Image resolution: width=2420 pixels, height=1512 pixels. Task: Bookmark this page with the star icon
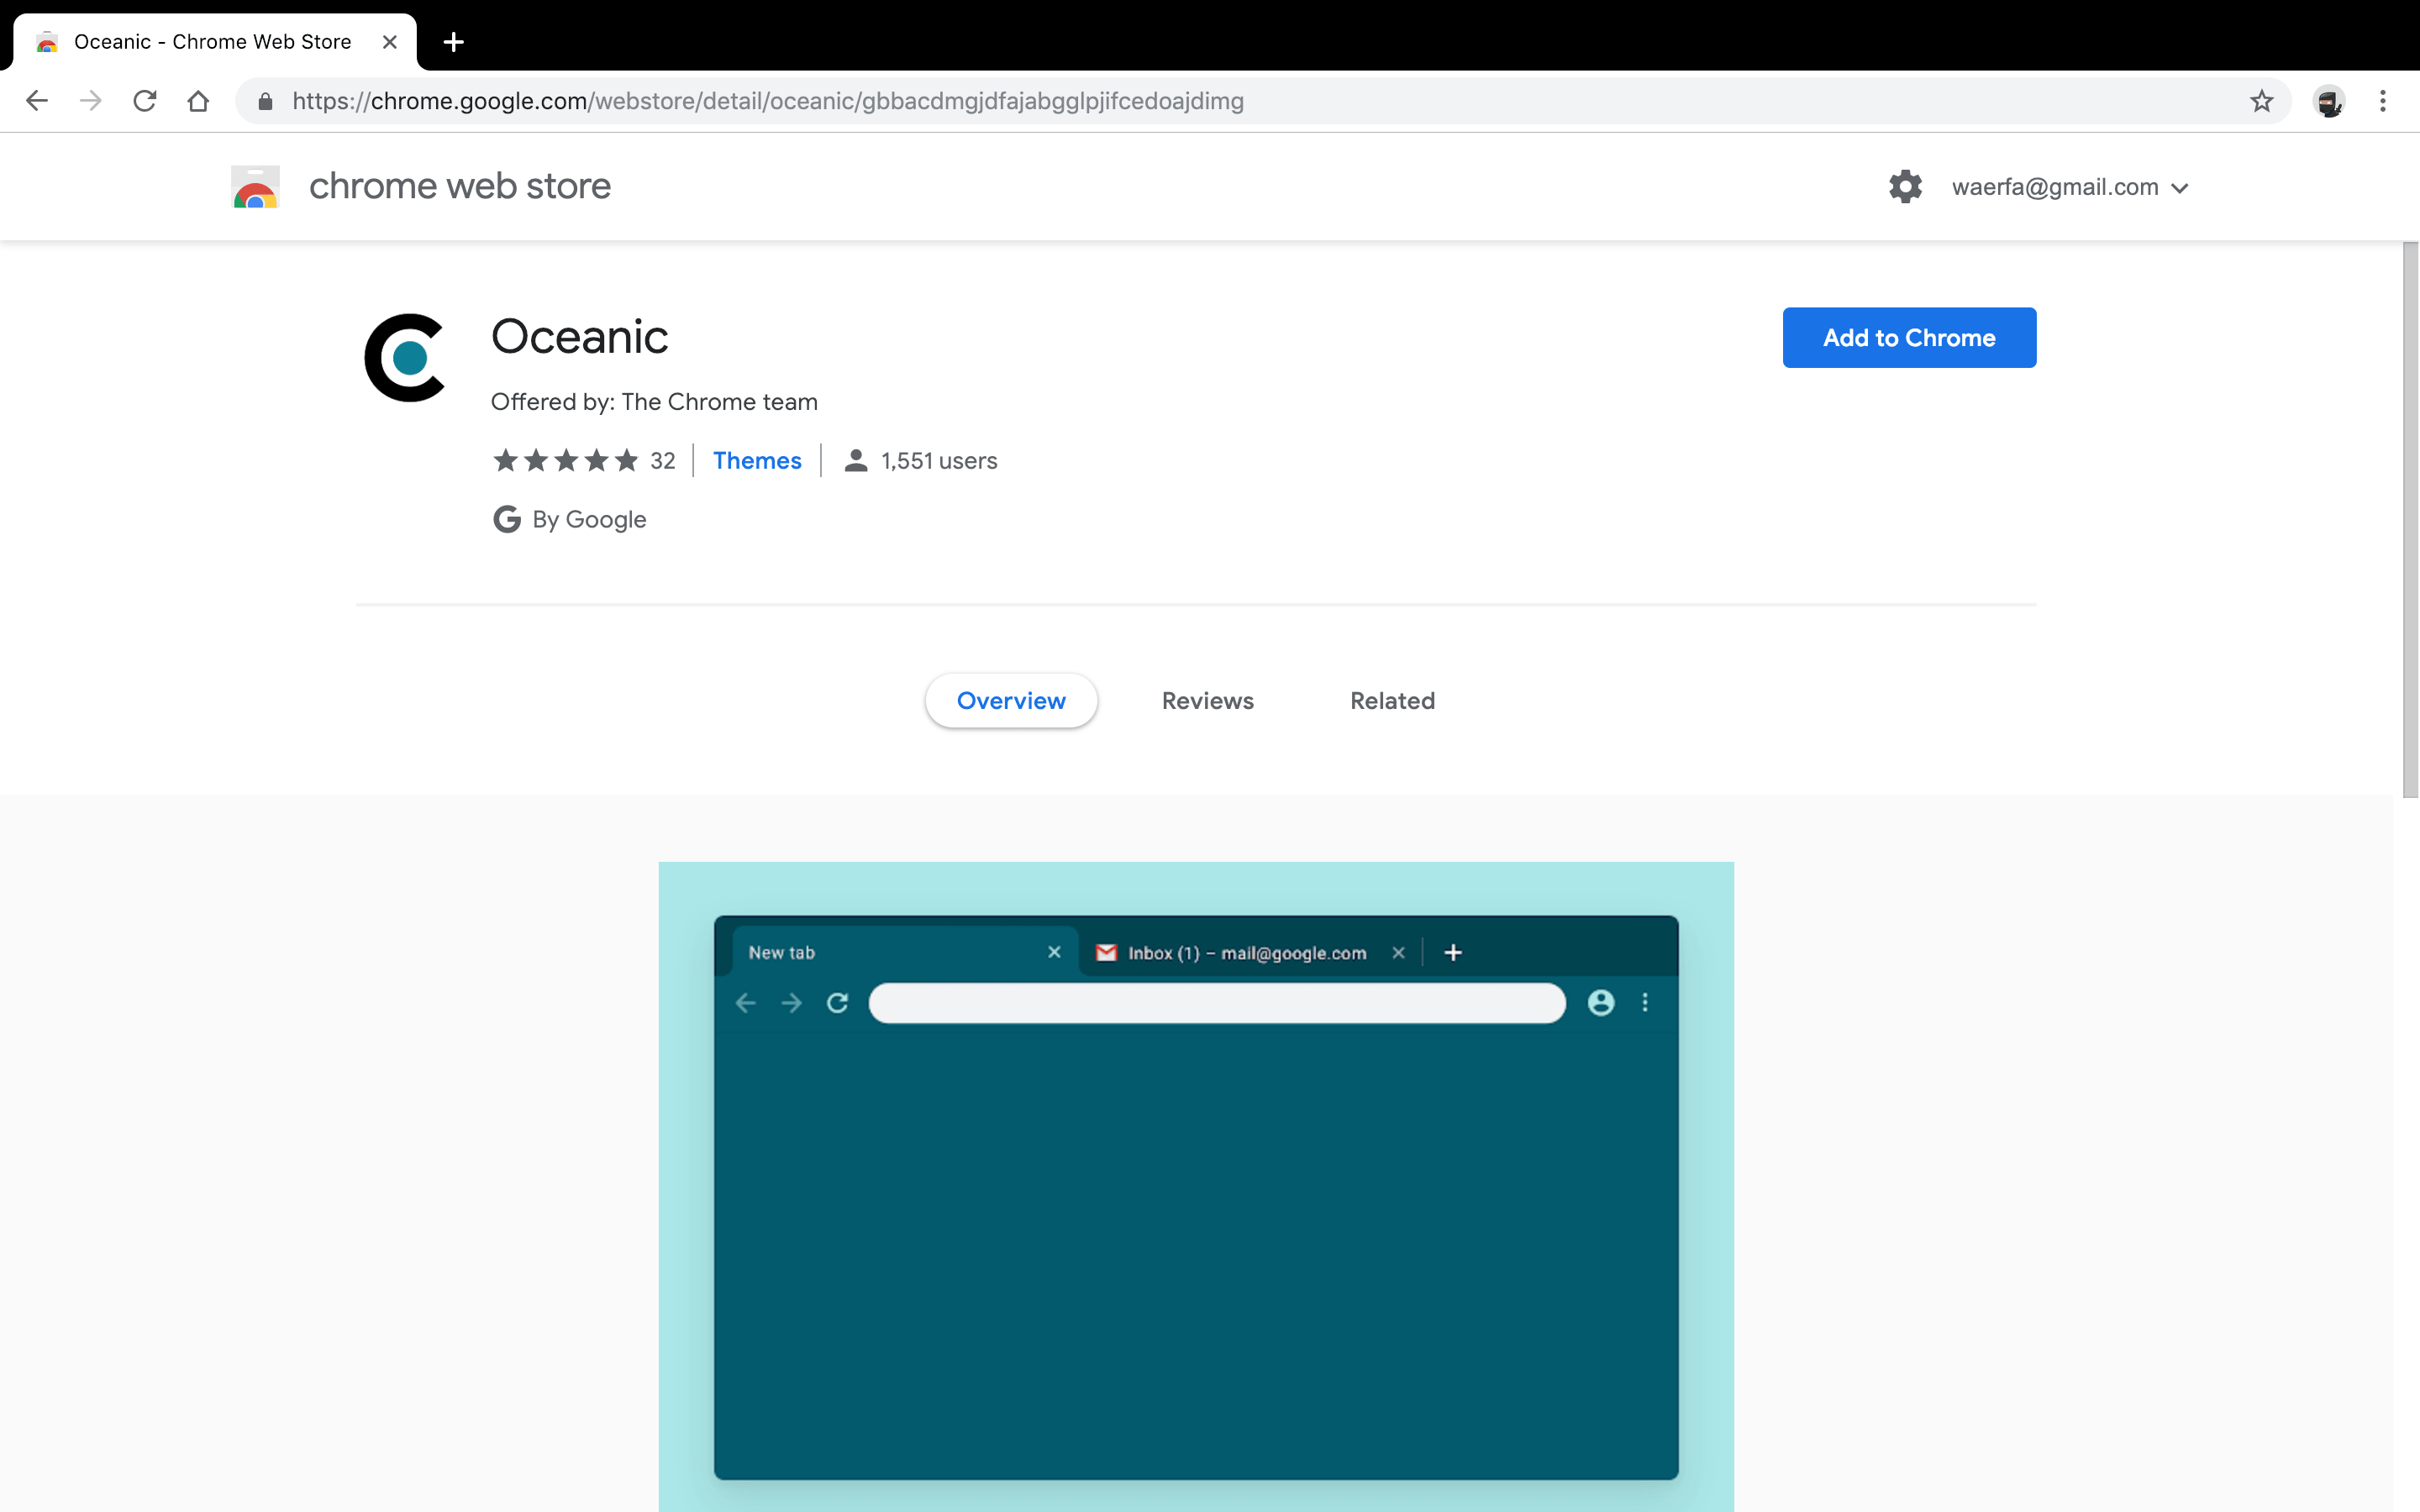pyautogui.click(x=2262, y=101)
